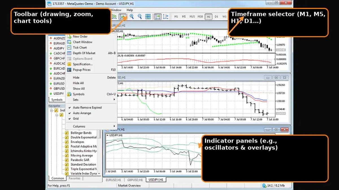Click the New Order icon in context menu

tap(69, 36)
